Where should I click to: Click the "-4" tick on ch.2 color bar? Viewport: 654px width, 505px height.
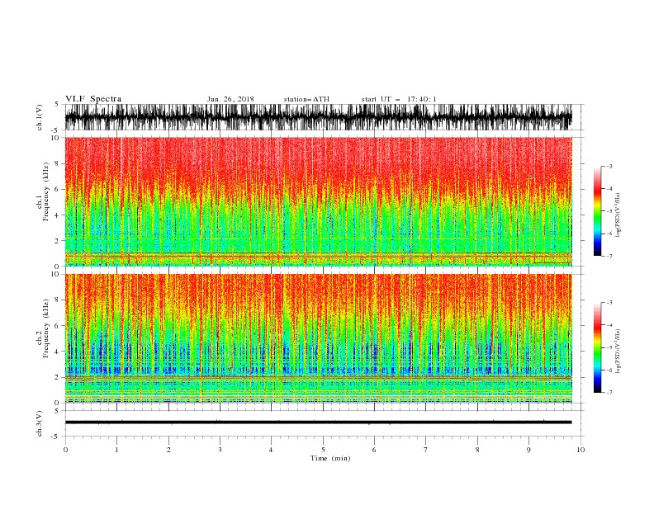point(609,325)
